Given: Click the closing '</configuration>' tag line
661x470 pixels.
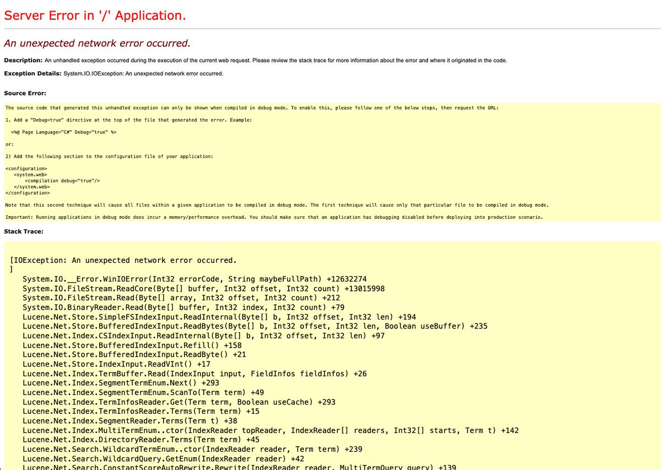Looking at the screenshot, I should [28, 193].
